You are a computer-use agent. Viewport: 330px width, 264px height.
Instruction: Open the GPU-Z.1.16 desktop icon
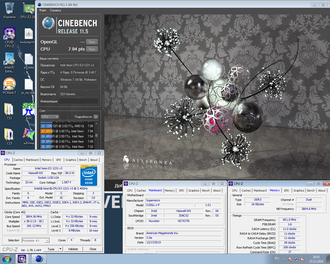[x=28, y=10]
